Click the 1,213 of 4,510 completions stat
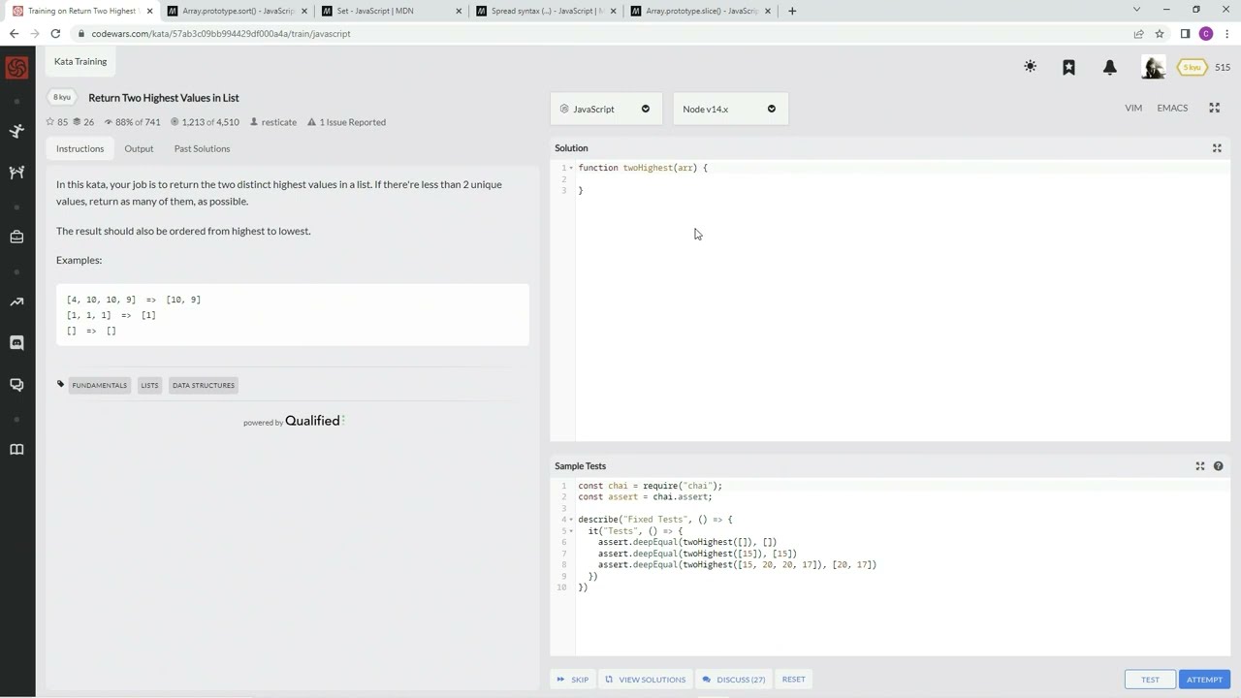Screen dimensions: 1241x698 pos(205,122)
